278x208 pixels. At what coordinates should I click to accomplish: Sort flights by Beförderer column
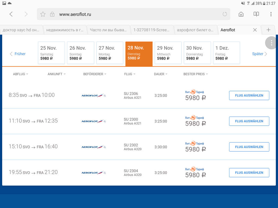[95, 74]
